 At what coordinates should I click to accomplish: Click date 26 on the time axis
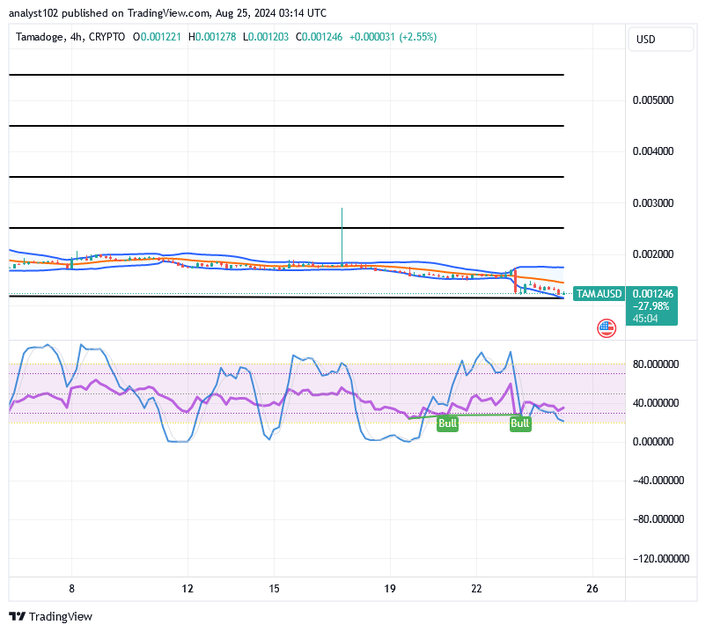tap(592, 588)
